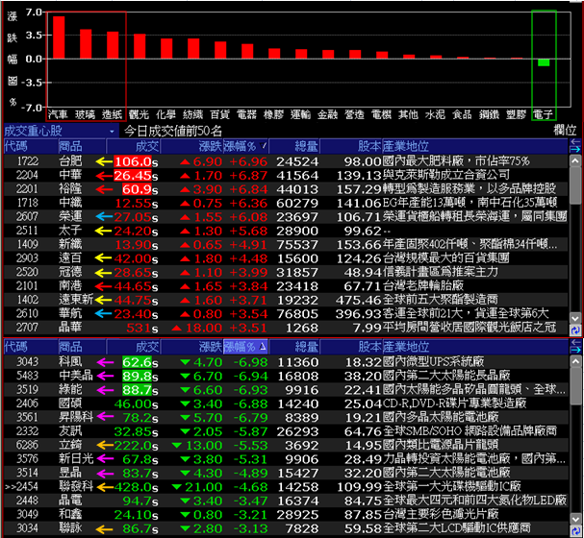
Task: Select the 汽車 sector bar in chart
Action: [x=59, y=37]
